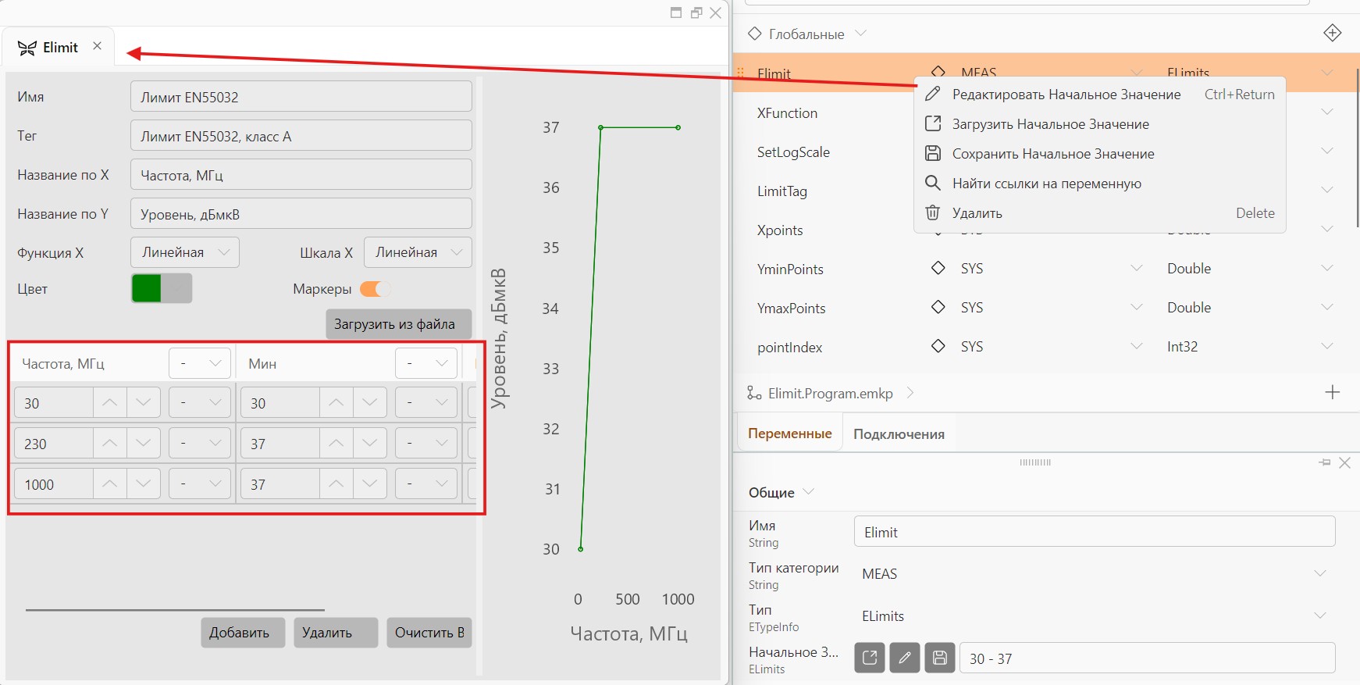The image size is (1360, 685).
Task: Pin the properties panel using the pin icon
Action: pos(1325,462)
